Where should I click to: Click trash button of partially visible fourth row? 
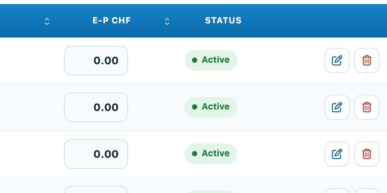click(367, 191)
